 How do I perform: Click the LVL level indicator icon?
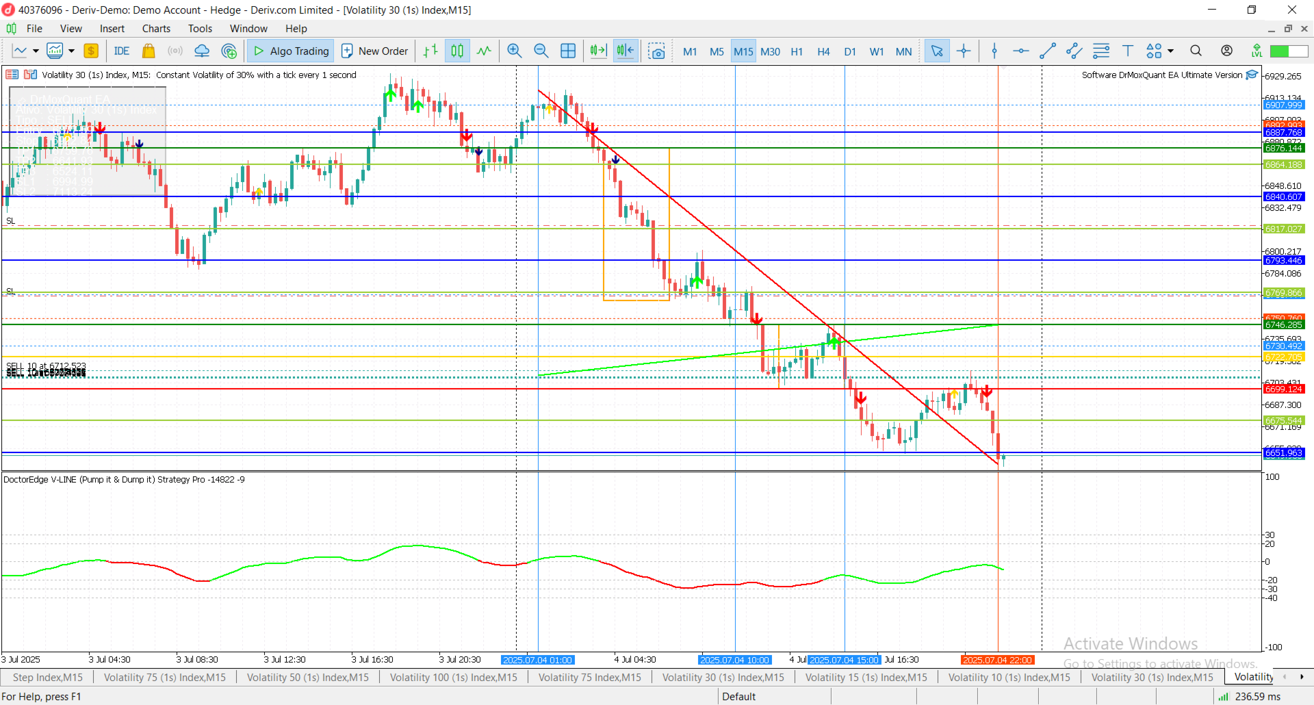click(1257, 51)
